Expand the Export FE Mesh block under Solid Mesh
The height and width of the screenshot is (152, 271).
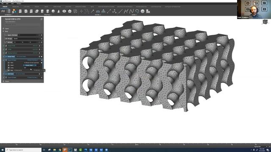coord(3,78)
